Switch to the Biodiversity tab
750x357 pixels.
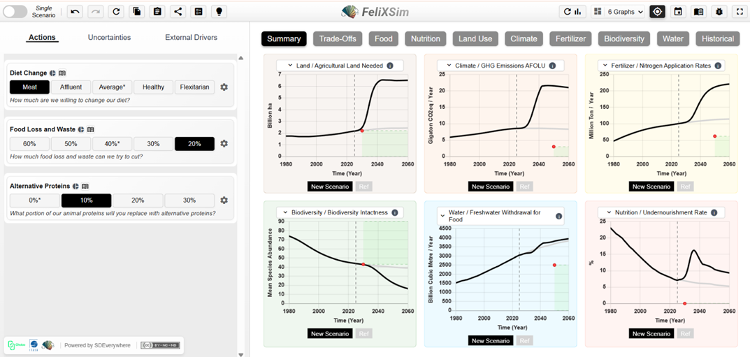coord(624,38)
